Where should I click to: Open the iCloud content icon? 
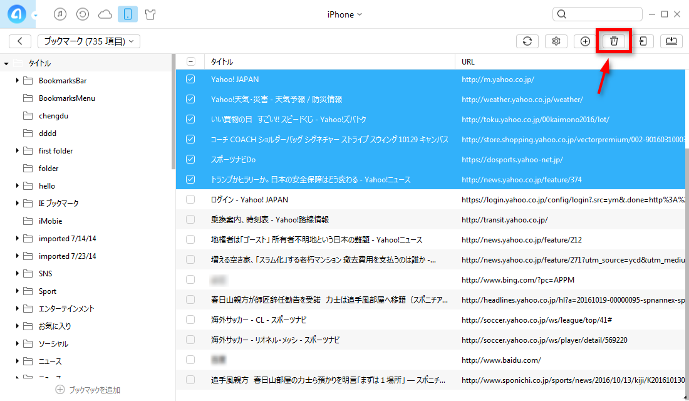[105, 14]
